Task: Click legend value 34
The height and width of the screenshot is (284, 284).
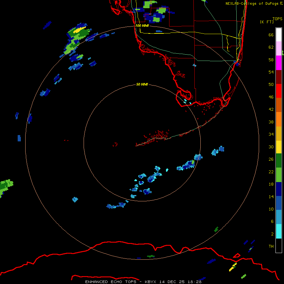Action: pyautogui.click(x=271, y=134)
